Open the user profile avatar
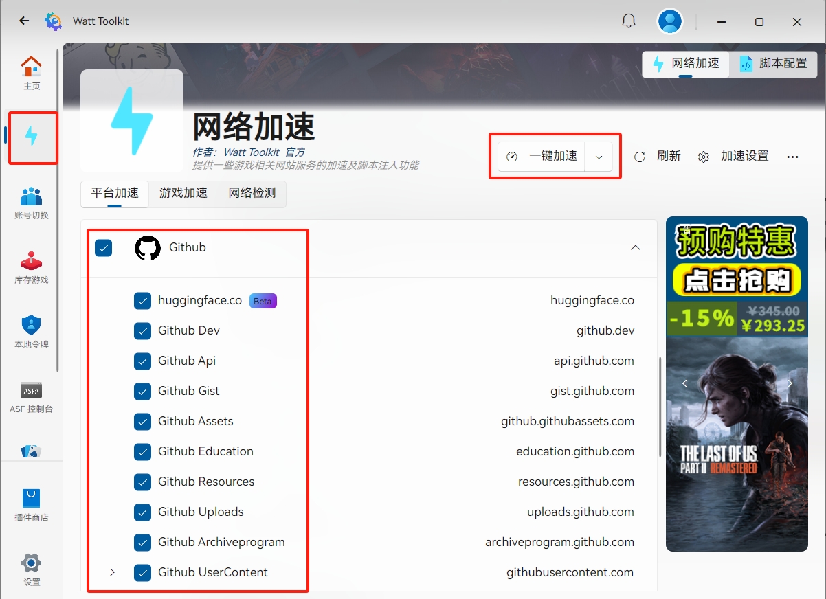 (x=670, y=21)
